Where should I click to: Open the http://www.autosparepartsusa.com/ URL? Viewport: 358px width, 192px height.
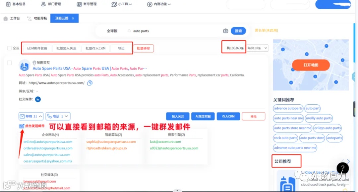[x=56, y=83]
